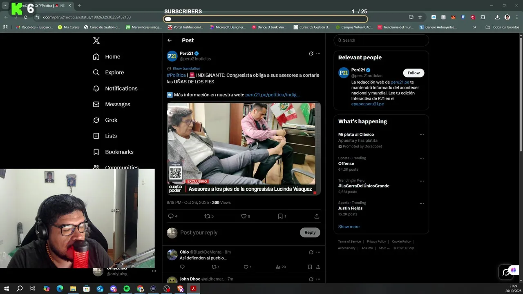This screenshot has height=294, width=523.
Task: Follow Perú21 in Relevant people
Action: tap(413, 73)
